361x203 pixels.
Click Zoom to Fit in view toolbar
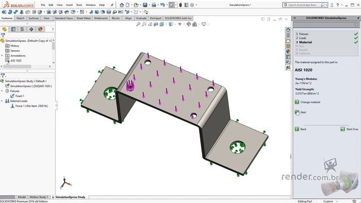point(138,24)
